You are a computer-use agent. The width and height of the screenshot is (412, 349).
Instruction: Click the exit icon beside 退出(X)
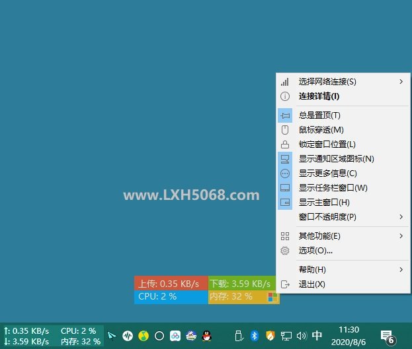[x=285, y=284]
